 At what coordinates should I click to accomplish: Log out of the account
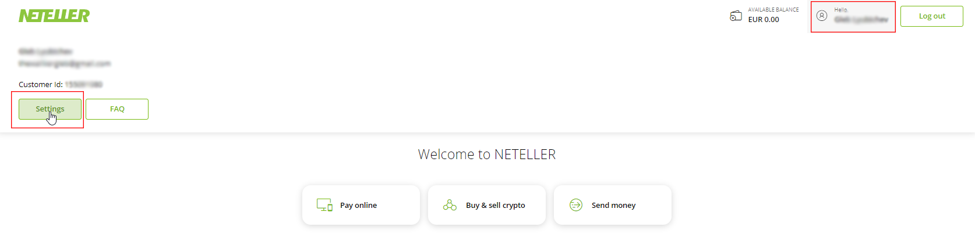point(932,16)
